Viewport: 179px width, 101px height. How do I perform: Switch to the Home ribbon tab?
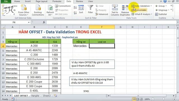17,1
